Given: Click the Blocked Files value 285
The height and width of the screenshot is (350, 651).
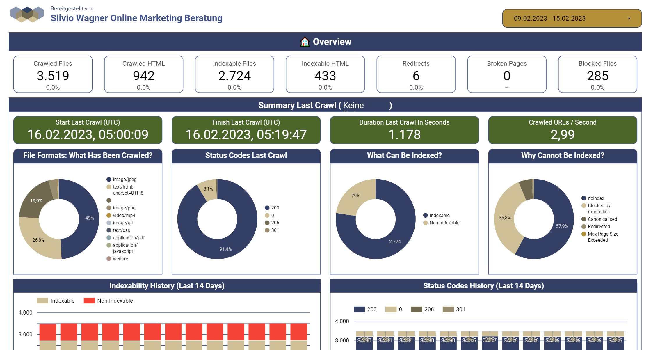Looking at the screenshot, I should point(597,76).
